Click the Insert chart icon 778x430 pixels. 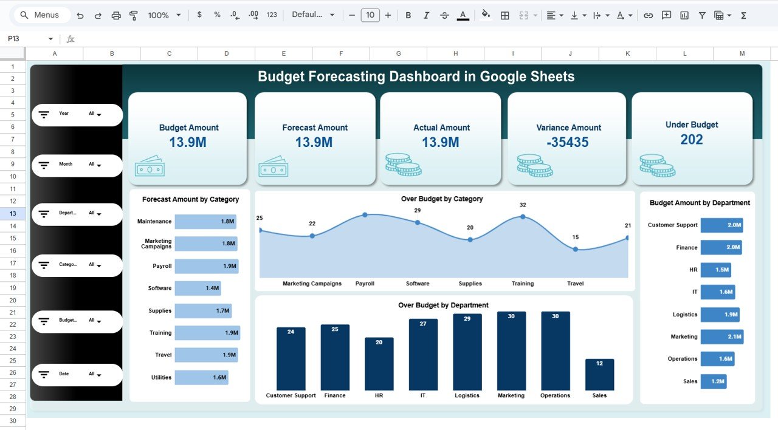click(684, 15)
